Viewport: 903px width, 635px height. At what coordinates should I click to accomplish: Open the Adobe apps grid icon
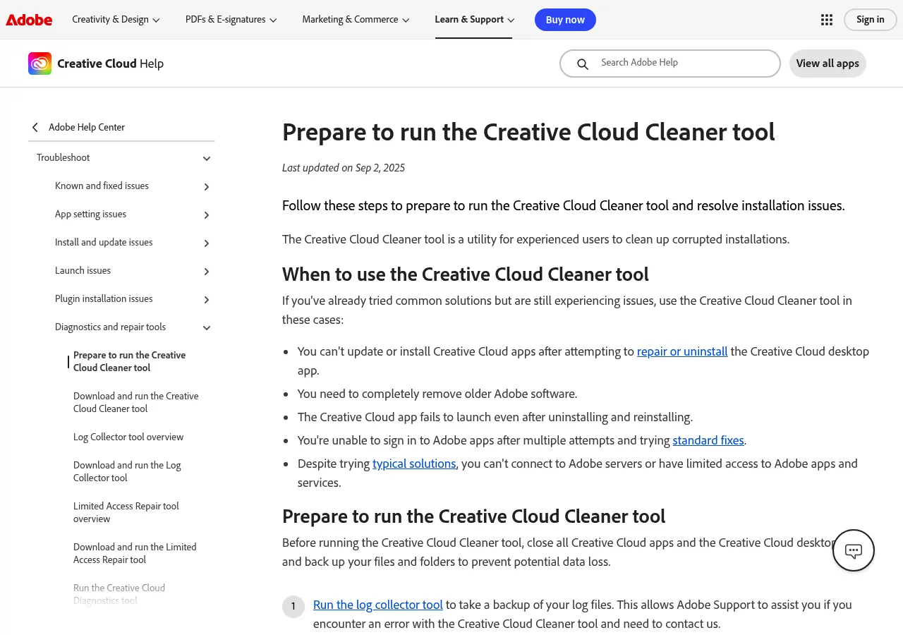click(x=827, y=20)
